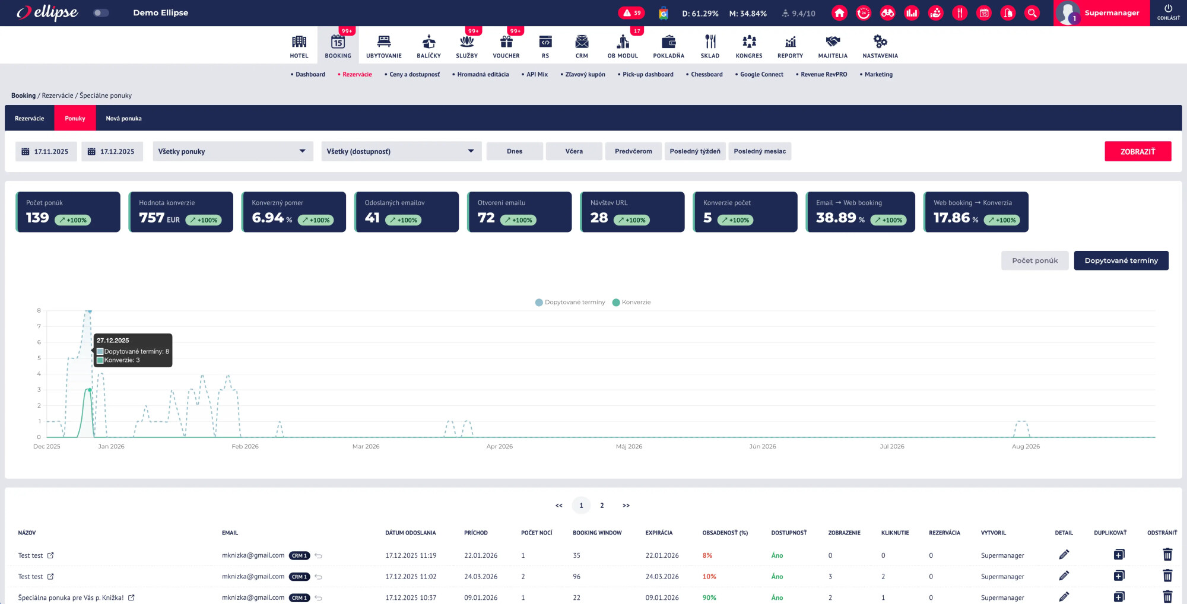Open the Všetky (dostupnosť) dropdown

401,151
